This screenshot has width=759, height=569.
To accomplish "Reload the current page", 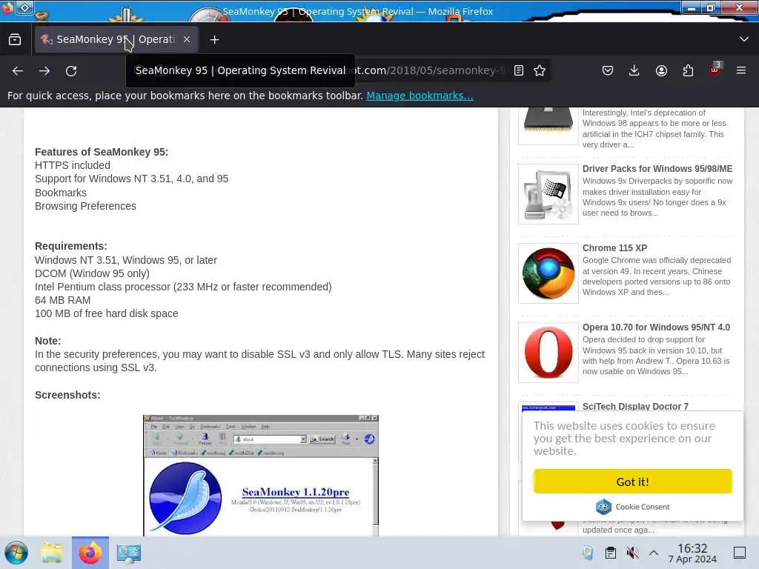I will [x=71, y=70].
